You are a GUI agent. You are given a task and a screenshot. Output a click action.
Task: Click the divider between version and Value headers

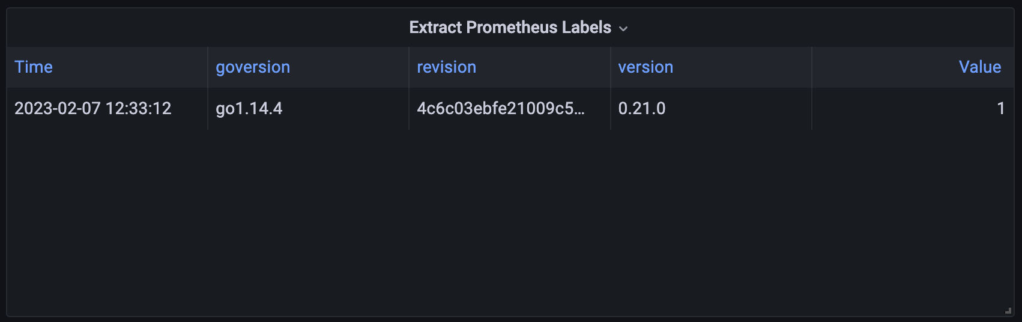[x=812, y=67]
